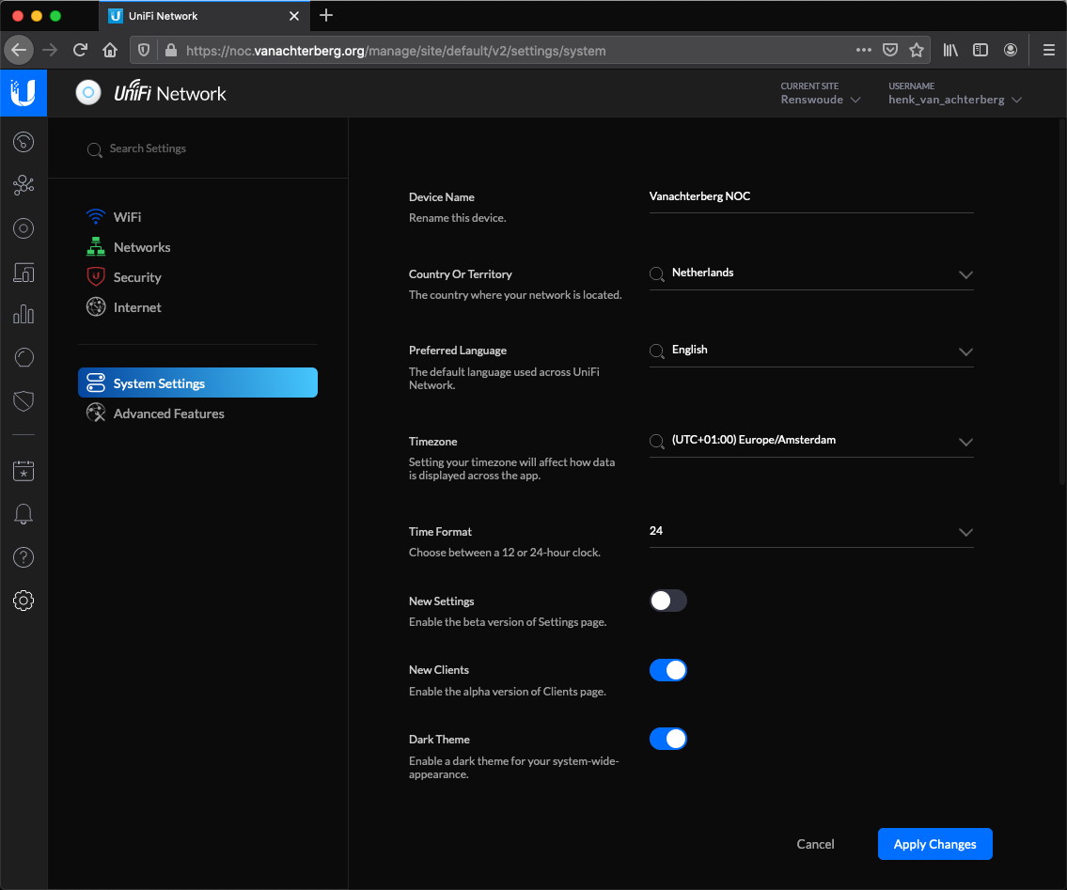Open the Alerts bell icon

coord(24,514)
